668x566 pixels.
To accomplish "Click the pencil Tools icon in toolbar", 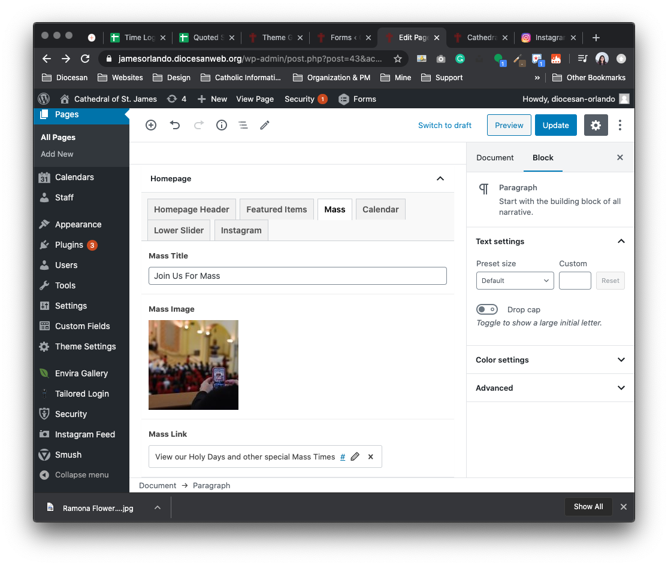I will click(x=265, y=125).
